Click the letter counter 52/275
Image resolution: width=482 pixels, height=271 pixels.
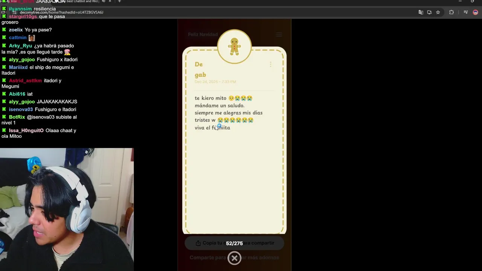pyautogui.click(x=234, y=244)
